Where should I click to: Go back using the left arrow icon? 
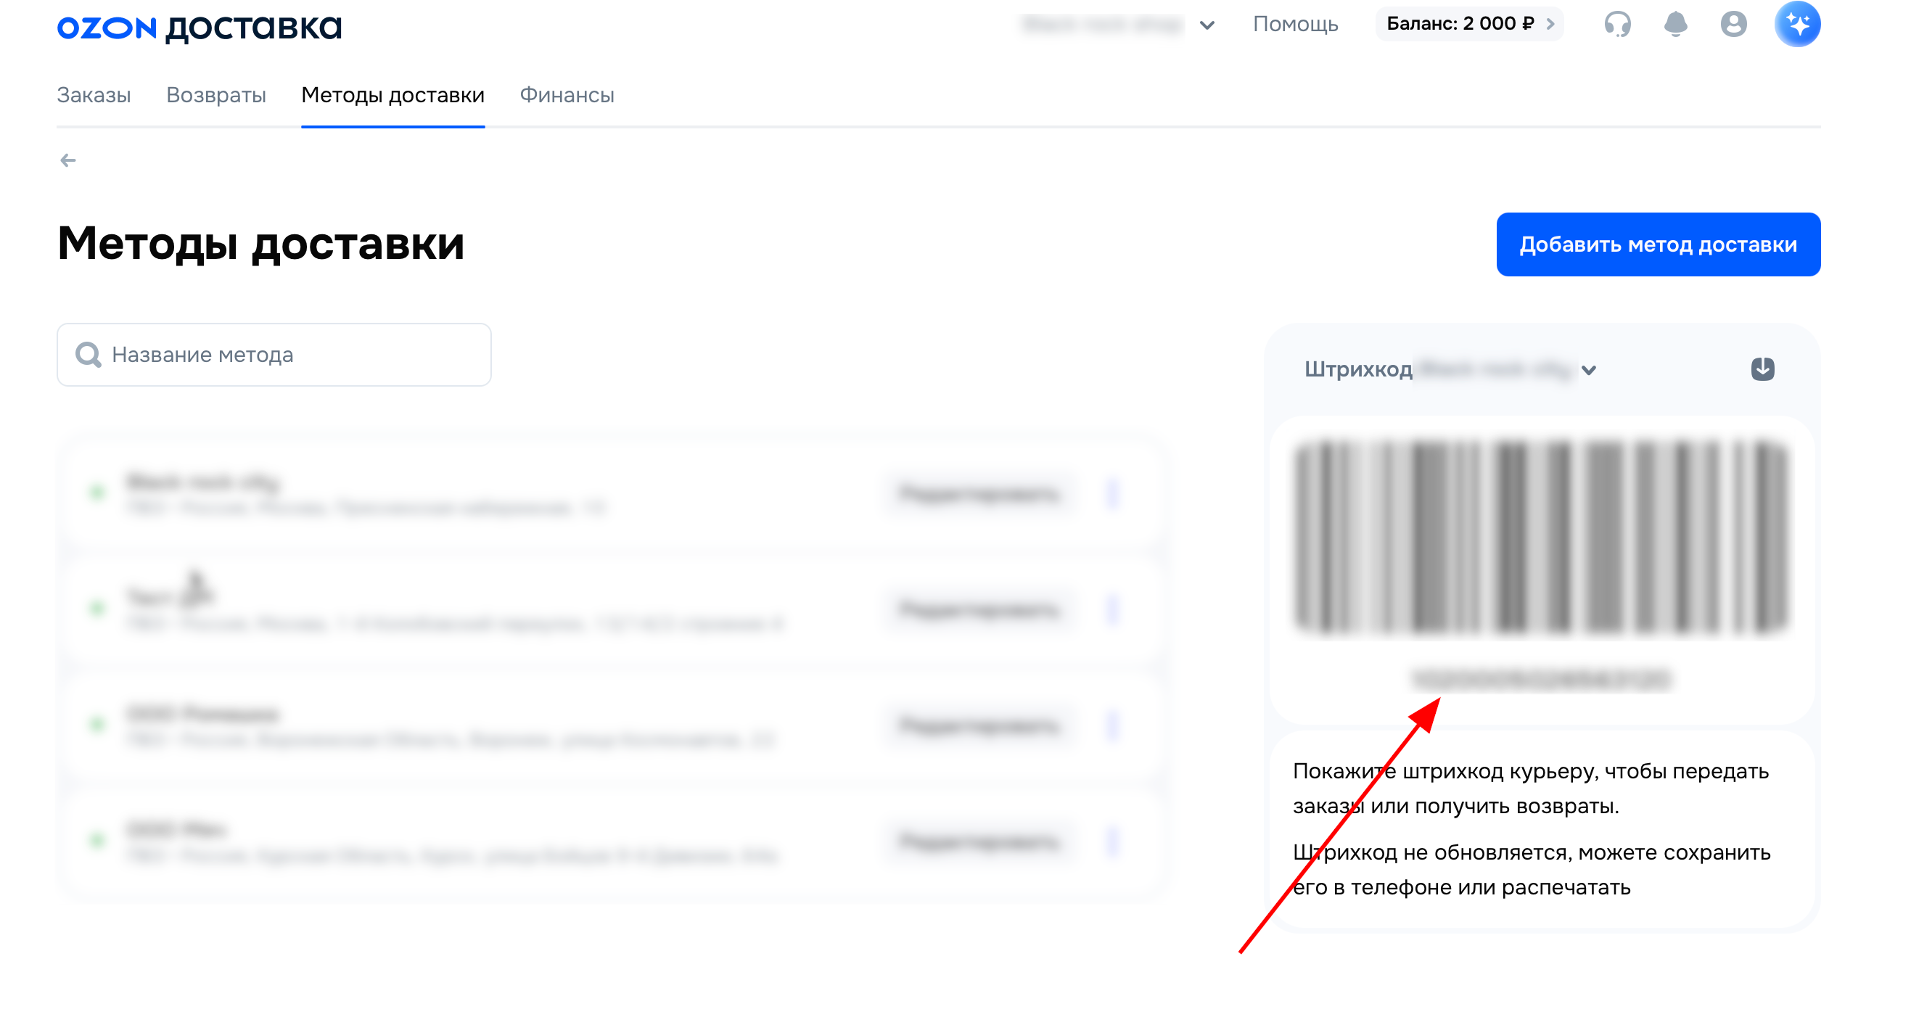[68, 160]
